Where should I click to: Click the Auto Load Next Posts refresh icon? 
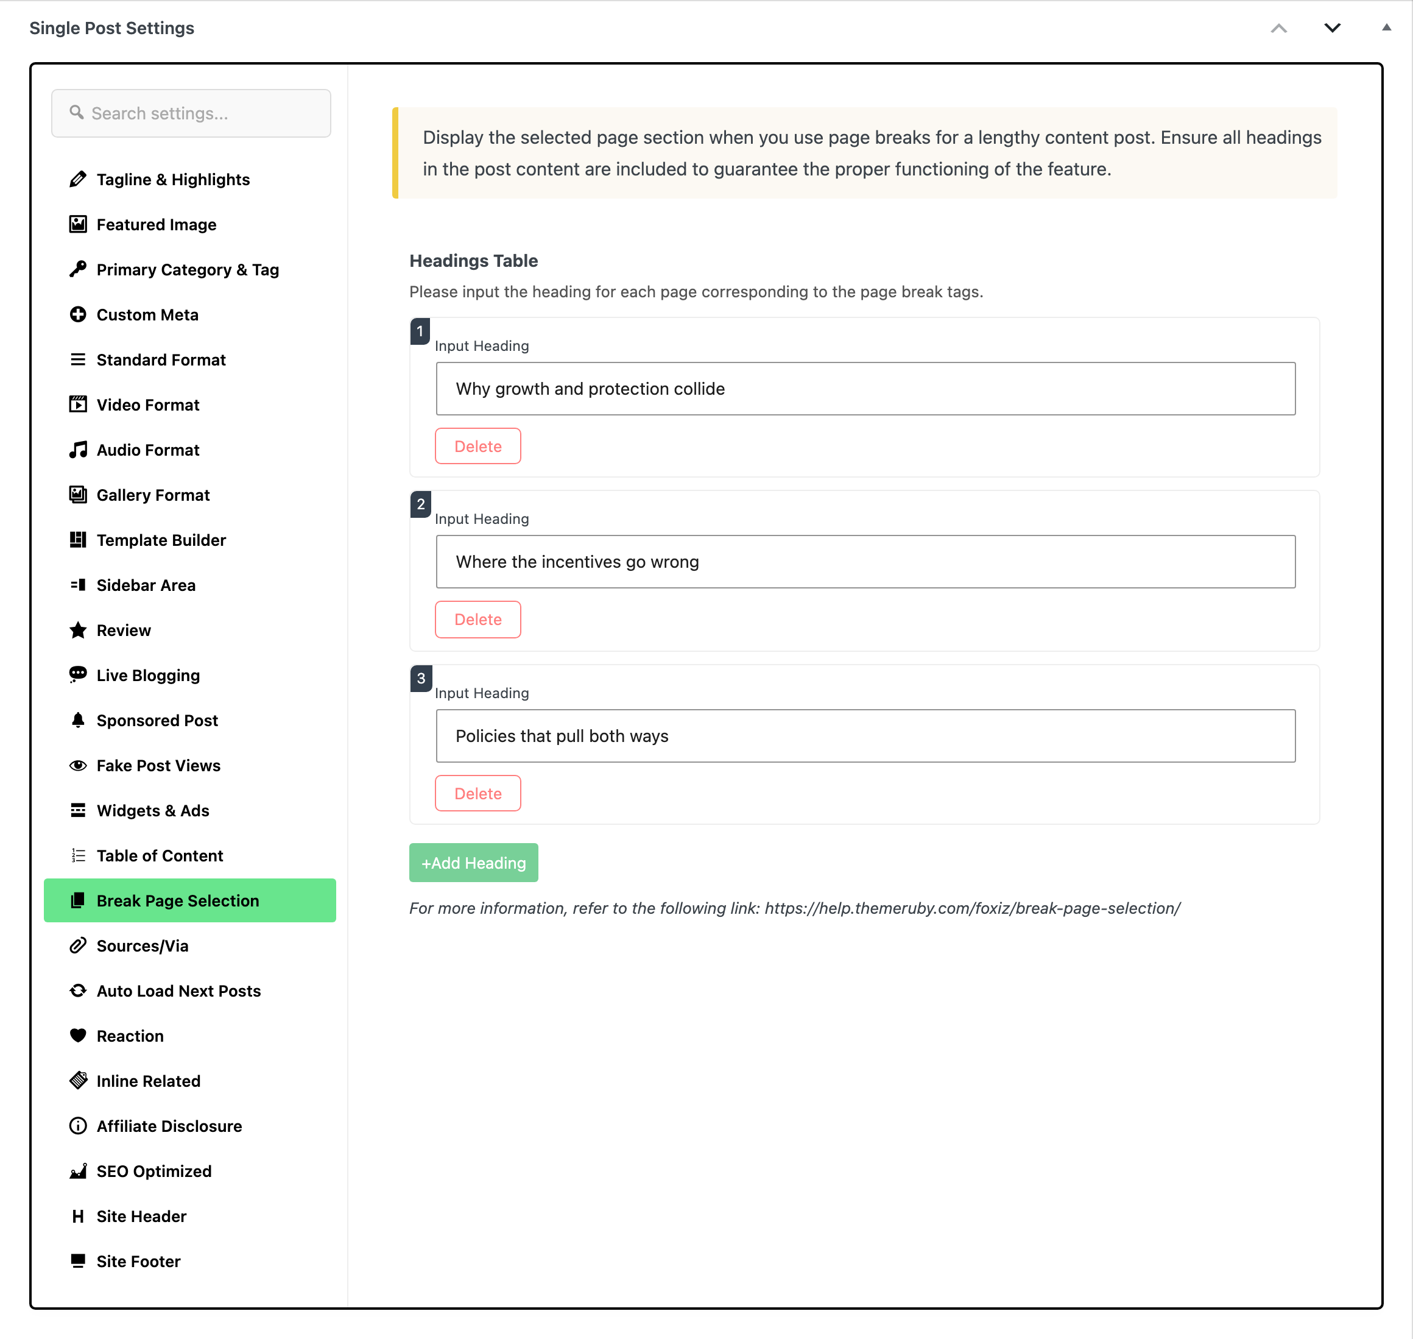pyautogui.click(x=78, y=991)
